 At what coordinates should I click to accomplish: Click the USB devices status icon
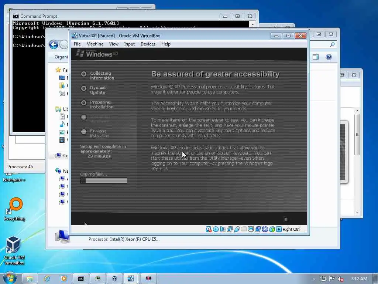pos(237,229)
